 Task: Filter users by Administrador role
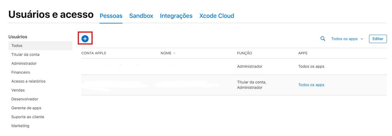click(24, 64)
